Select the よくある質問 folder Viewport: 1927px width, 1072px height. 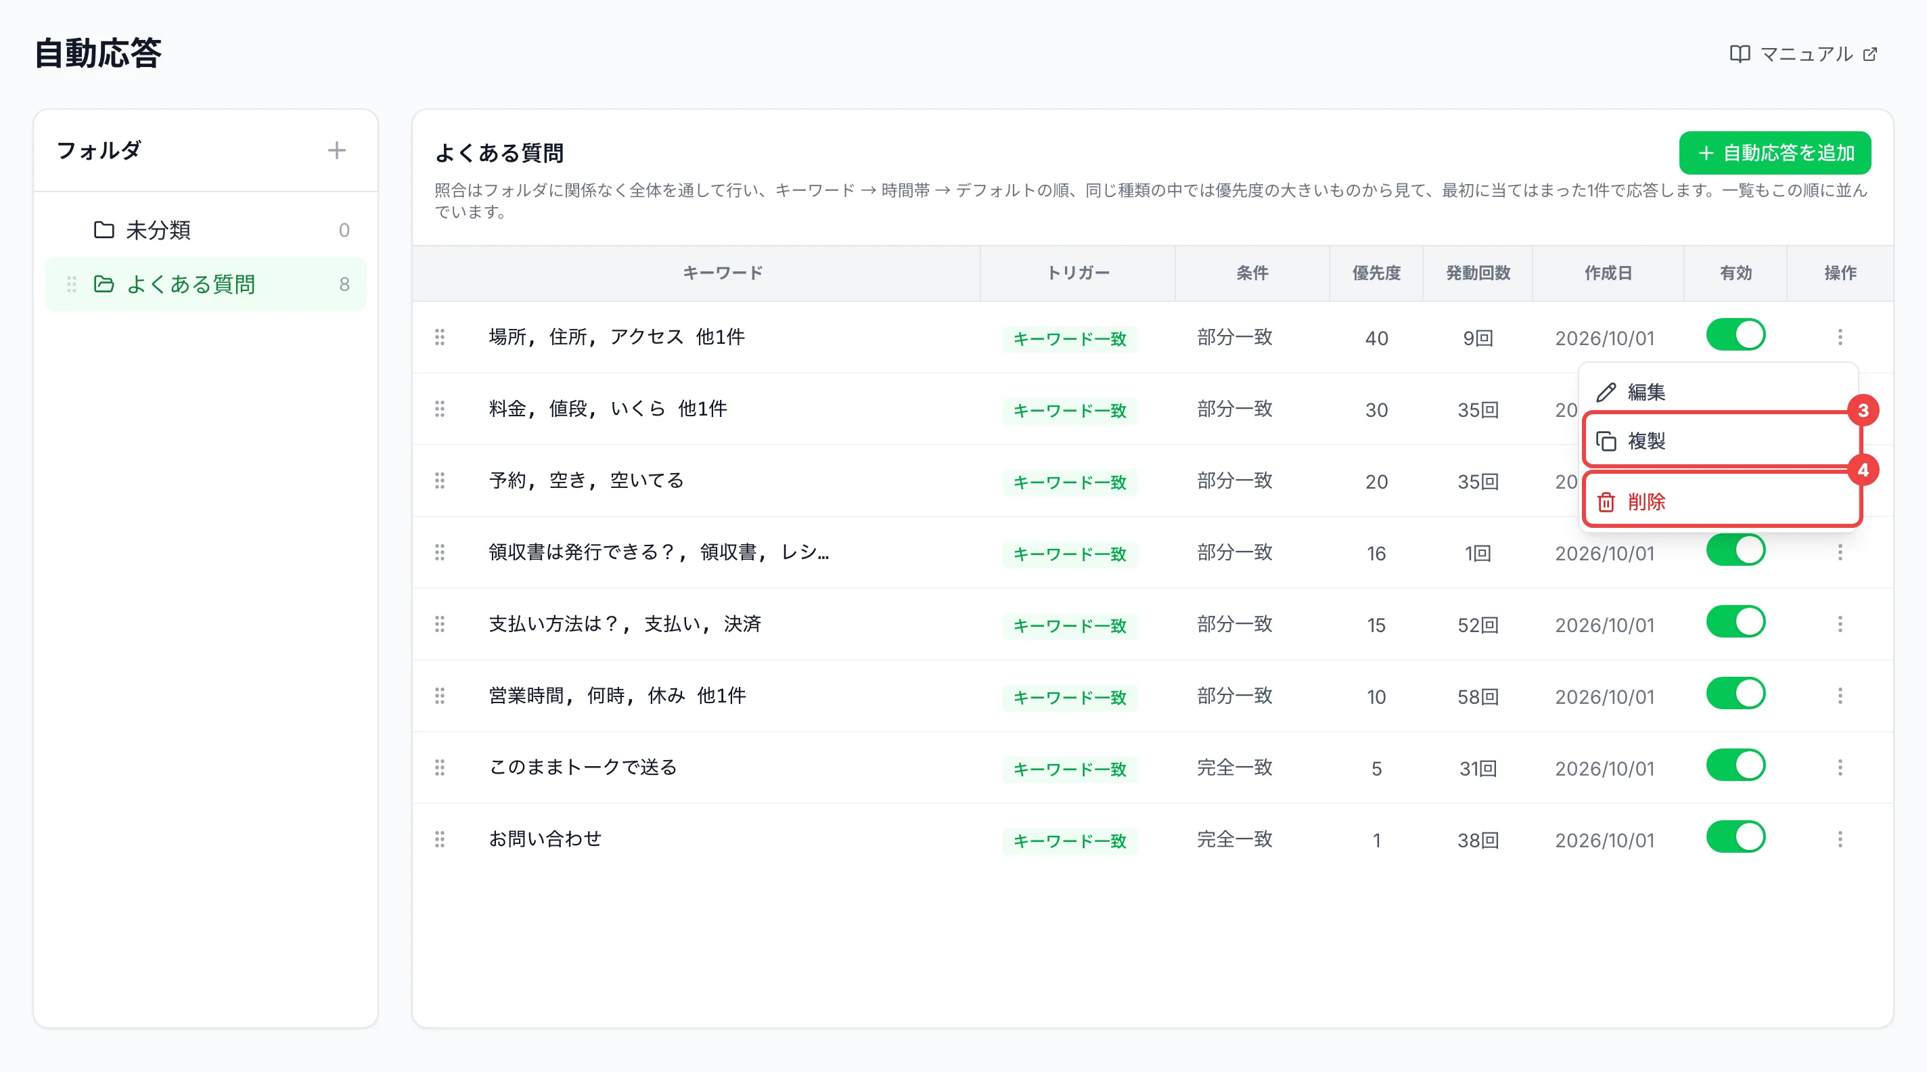[x=206, y=284]
